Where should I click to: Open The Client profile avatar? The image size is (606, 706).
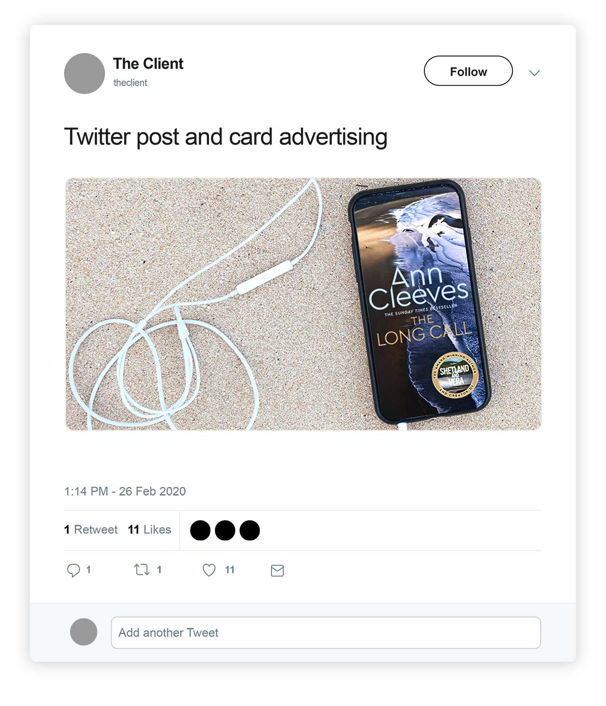(84, 73)
